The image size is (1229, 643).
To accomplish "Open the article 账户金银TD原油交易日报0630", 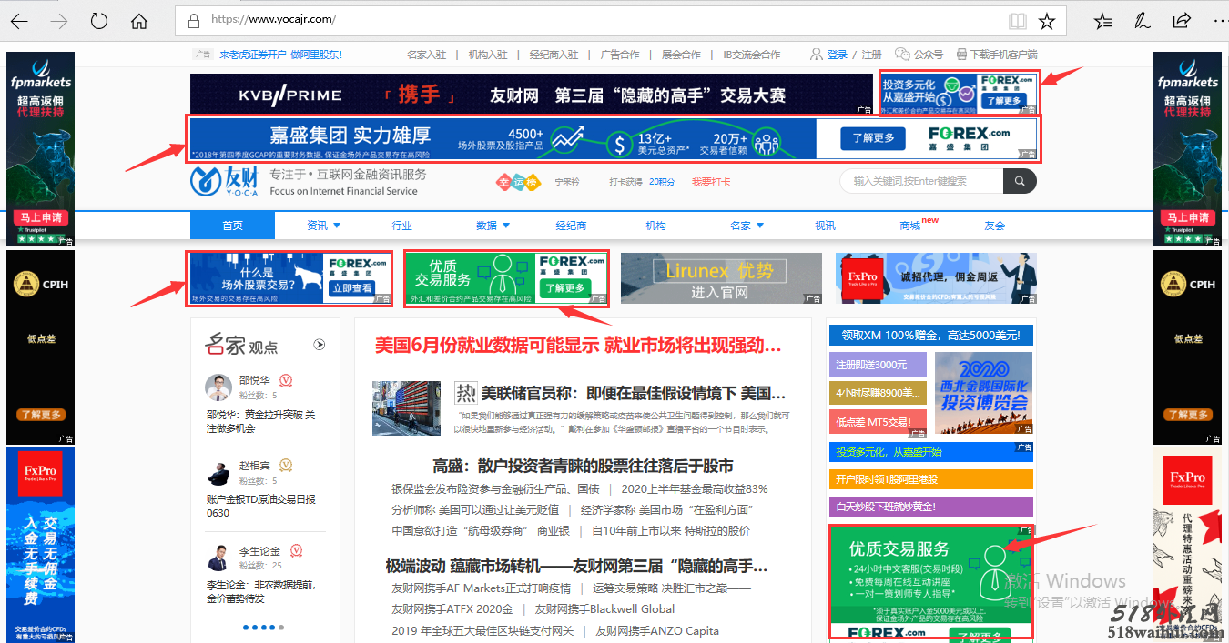I will (261, 506).
